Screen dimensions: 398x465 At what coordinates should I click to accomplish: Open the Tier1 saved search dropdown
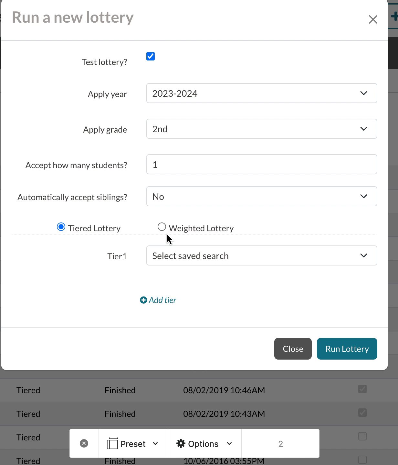coord(261,256)
